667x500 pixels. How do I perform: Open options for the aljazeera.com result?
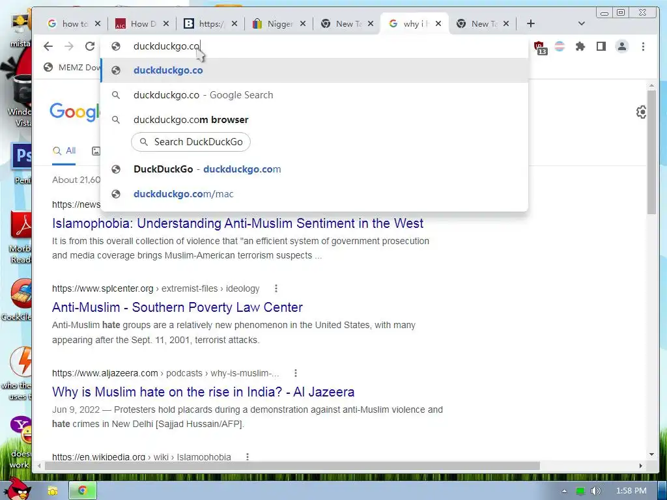tap(296, 373)
